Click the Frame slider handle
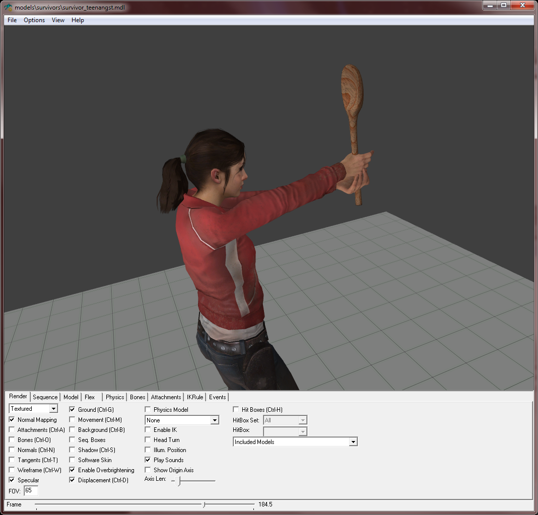 coord(204,504)
